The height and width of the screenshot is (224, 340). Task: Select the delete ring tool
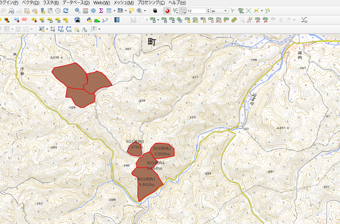click(211, 20)
